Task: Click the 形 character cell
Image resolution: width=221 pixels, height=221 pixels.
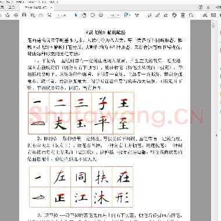Action: click(123, 197)
